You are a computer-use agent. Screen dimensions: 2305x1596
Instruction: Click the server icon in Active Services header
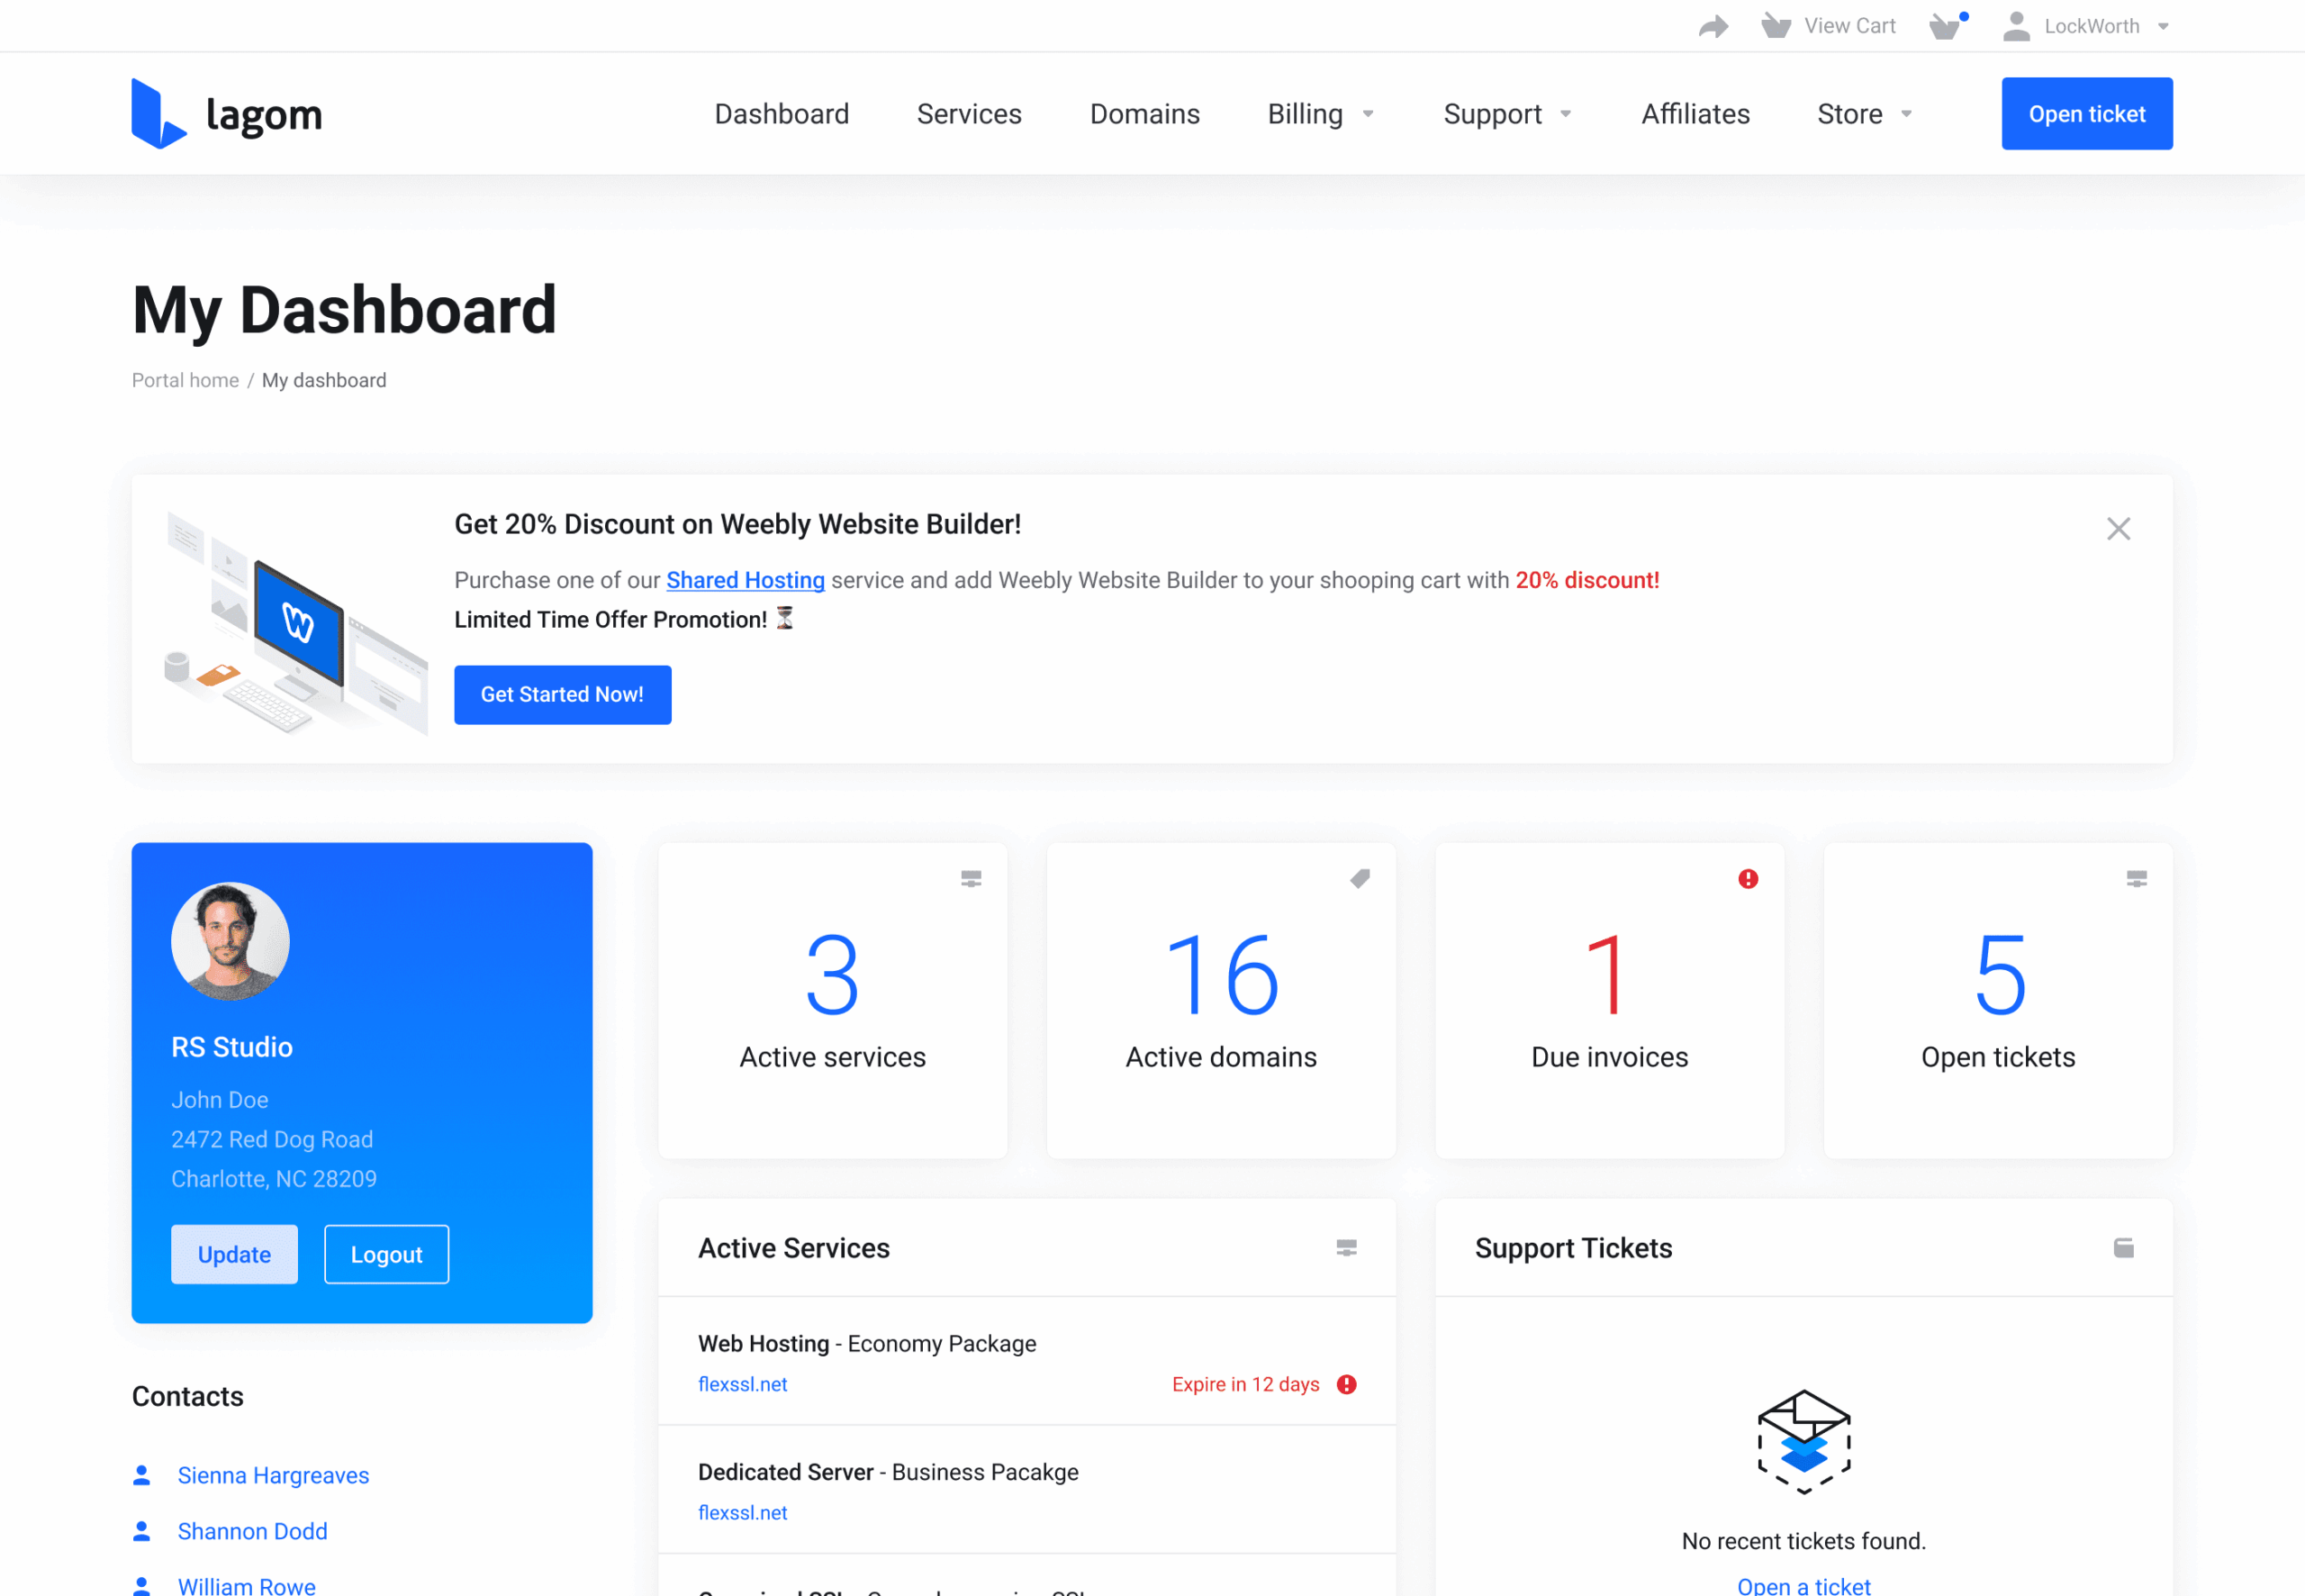click(x=1346, y=1248)
